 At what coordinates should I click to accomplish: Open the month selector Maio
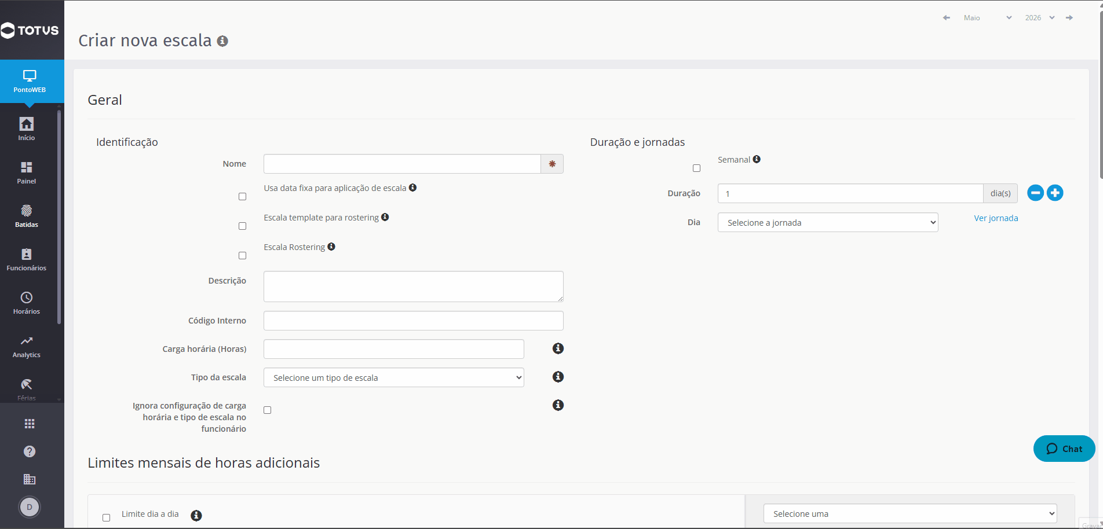[x=987, y=18]
